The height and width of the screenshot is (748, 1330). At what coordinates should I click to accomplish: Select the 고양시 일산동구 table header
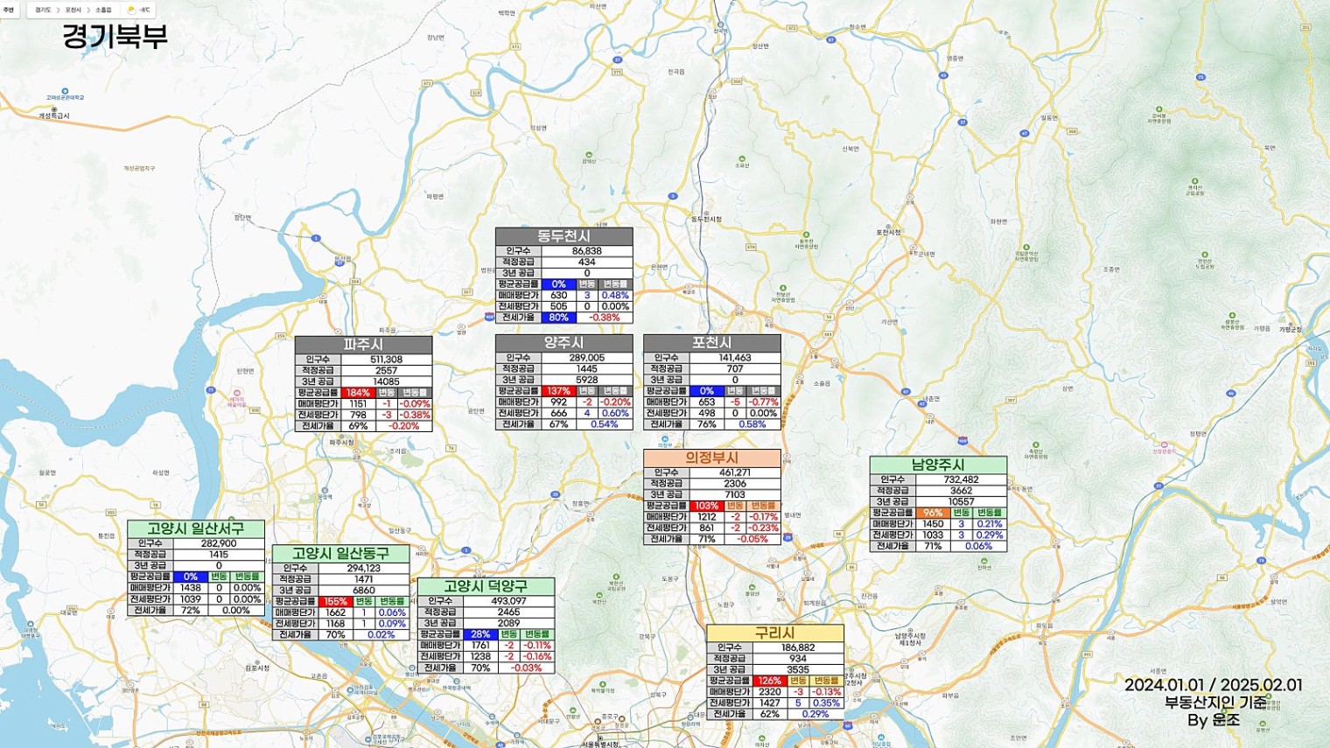pyautogui.click(x=340, y=554)
